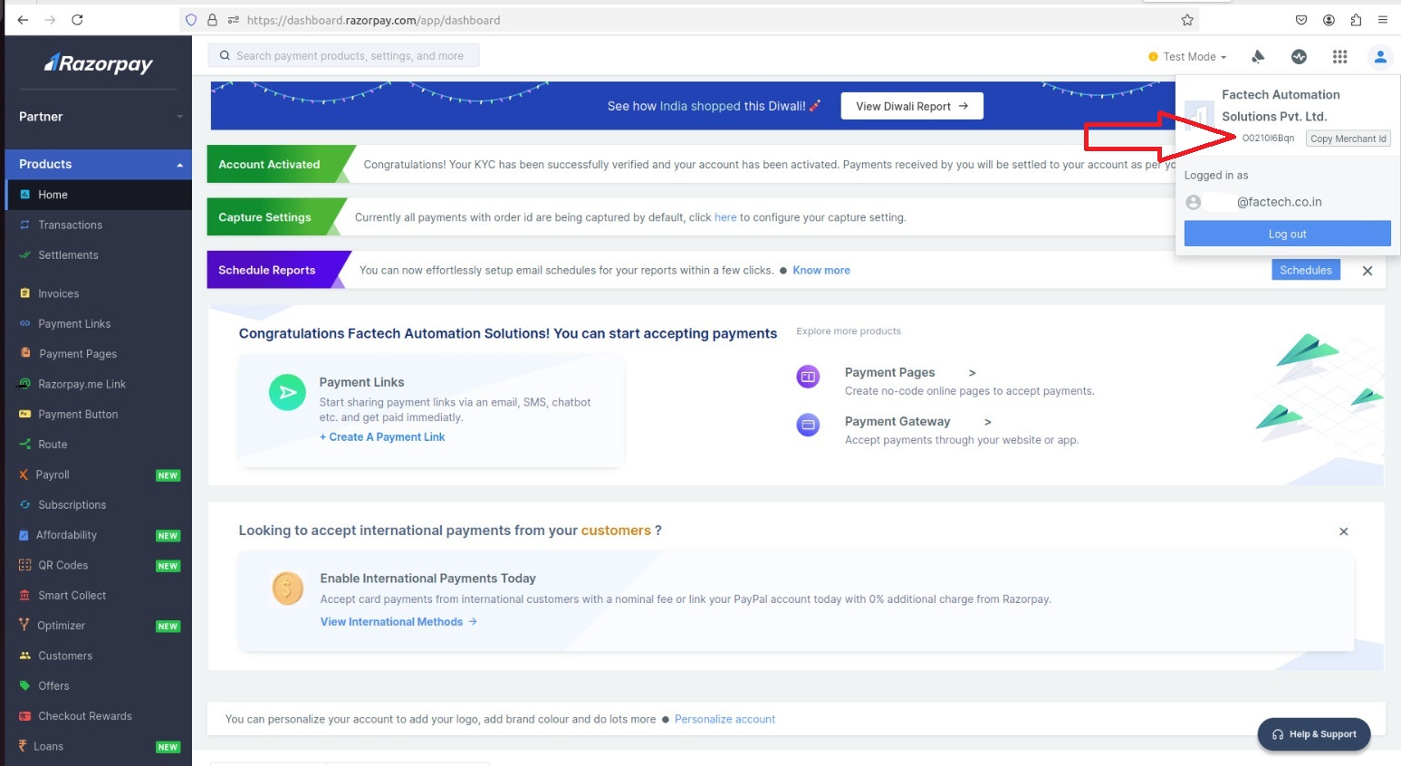Open the announcements rocket icon in header

[x=1258, y=56]
